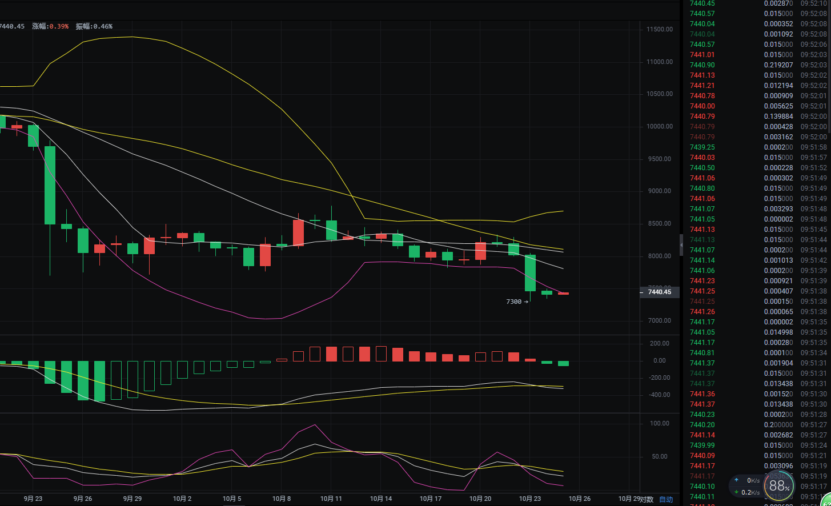The height and width of the screenshot is (506, 831).
Task: Select the trade priced 7439.99
Action: tap(757, 445)
